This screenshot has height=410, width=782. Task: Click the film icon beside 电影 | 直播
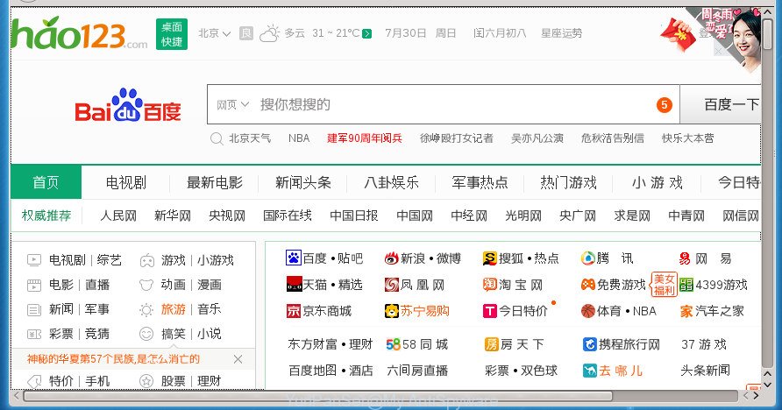click(34, 285)
